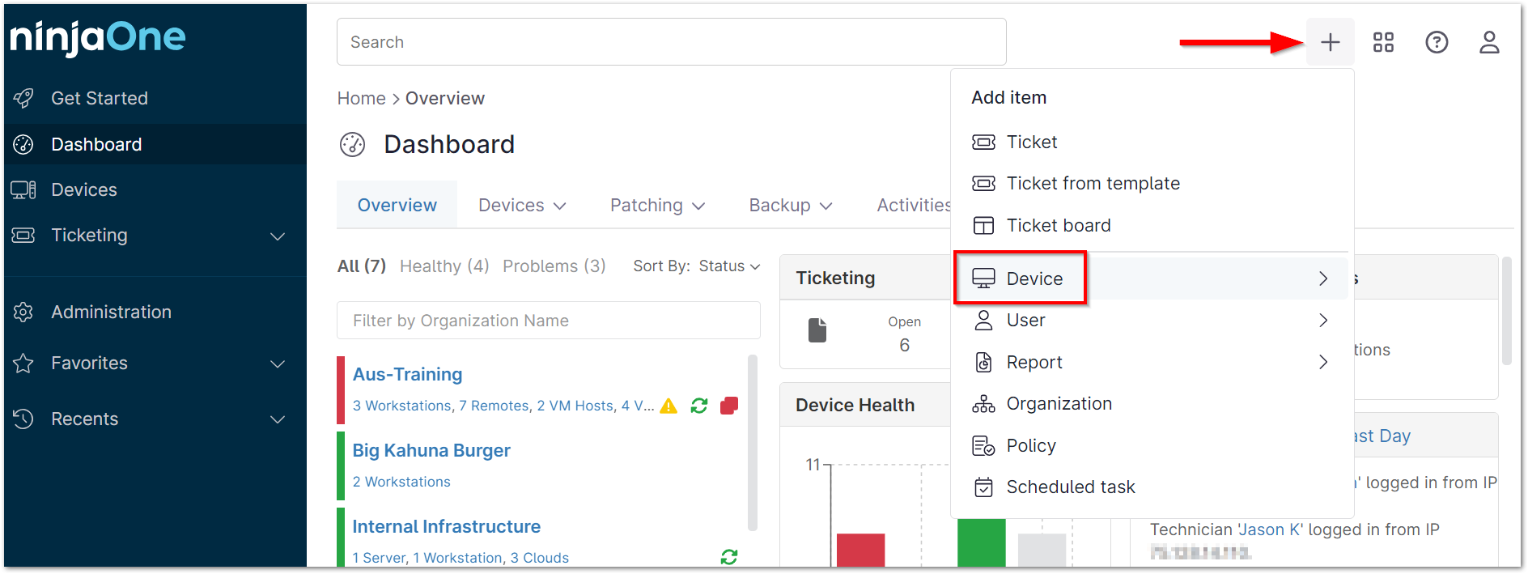Filter list by Problems (3)
1528x574 pixels.
(554, 266)
